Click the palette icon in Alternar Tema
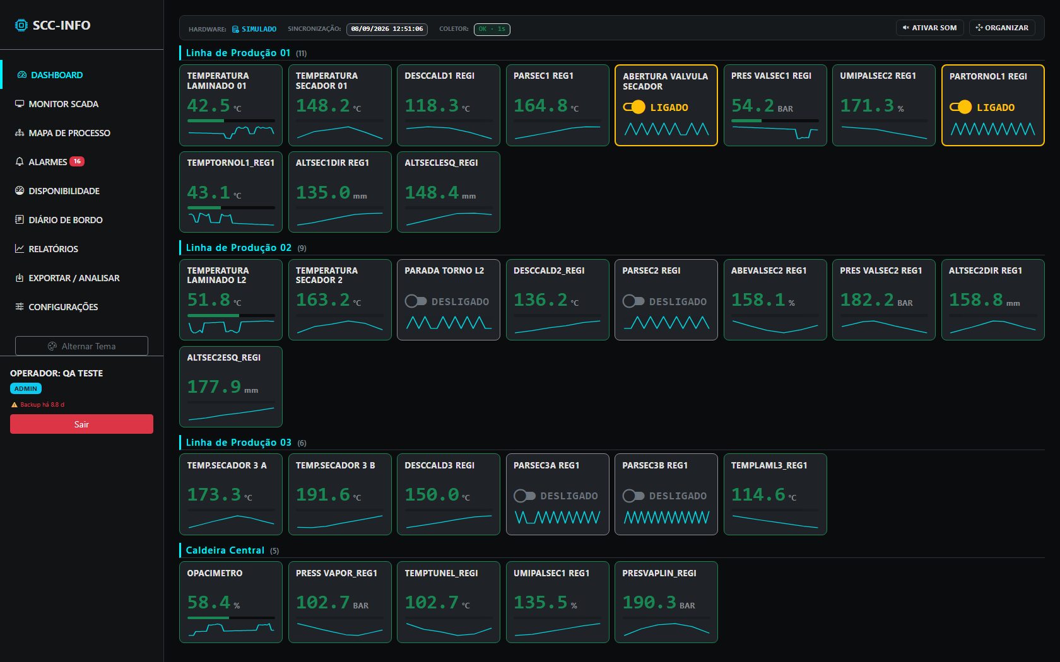The image size is (1060, 662). [x=52, y=346]
